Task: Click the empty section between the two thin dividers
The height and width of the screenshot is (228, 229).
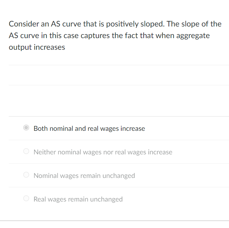Action: point(119,75)
